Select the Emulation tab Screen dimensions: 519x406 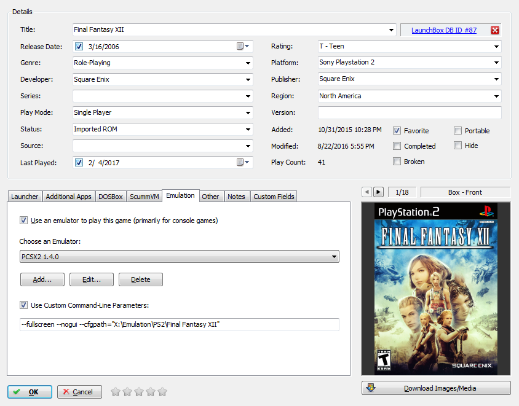[x=180, y=195]
